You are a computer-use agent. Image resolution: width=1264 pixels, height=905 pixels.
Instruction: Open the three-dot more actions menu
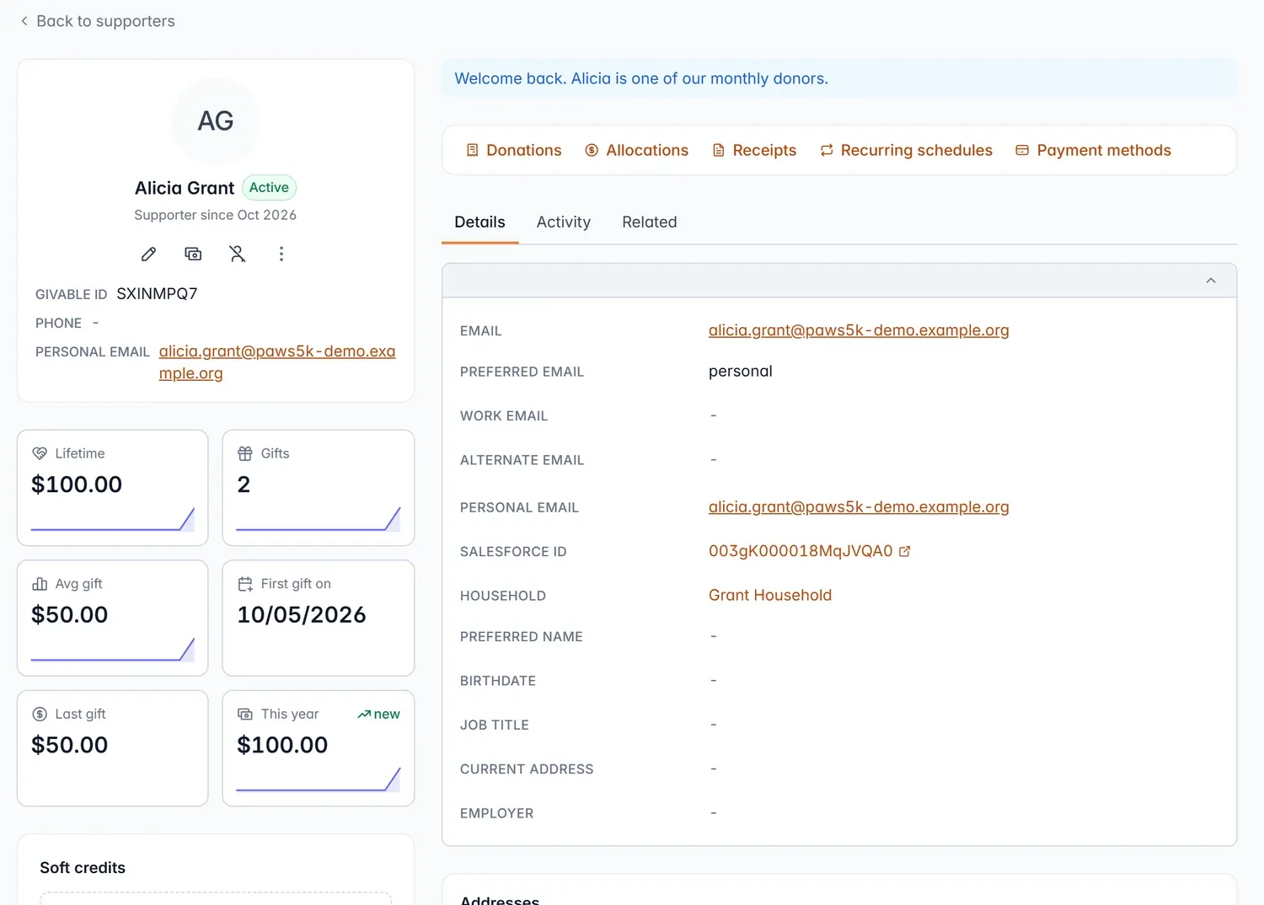(x=281, y=254)
